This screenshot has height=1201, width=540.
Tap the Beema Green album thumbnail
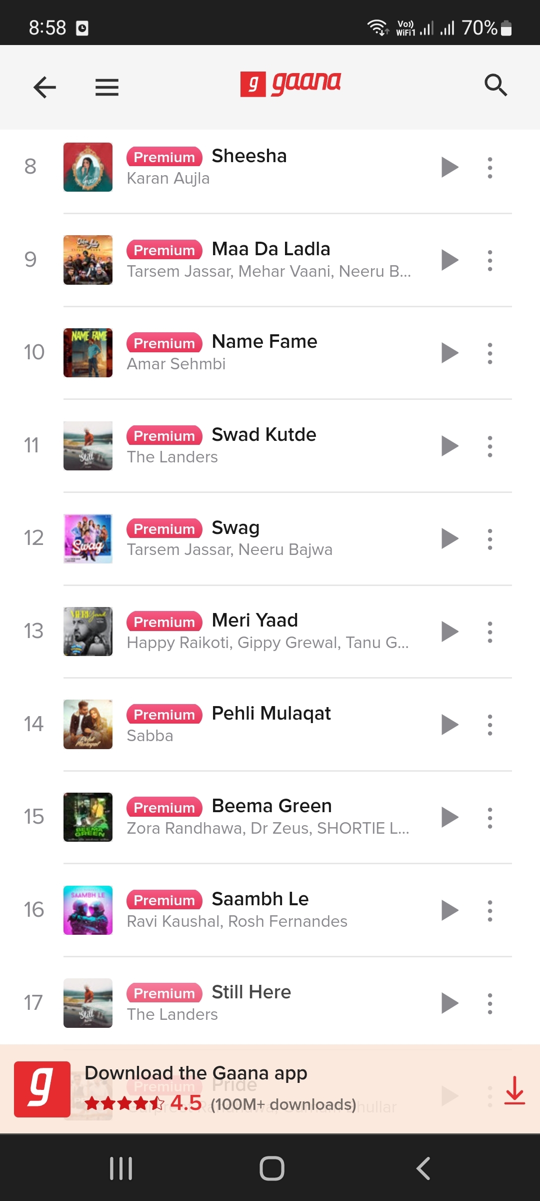(x=88, y=817)
